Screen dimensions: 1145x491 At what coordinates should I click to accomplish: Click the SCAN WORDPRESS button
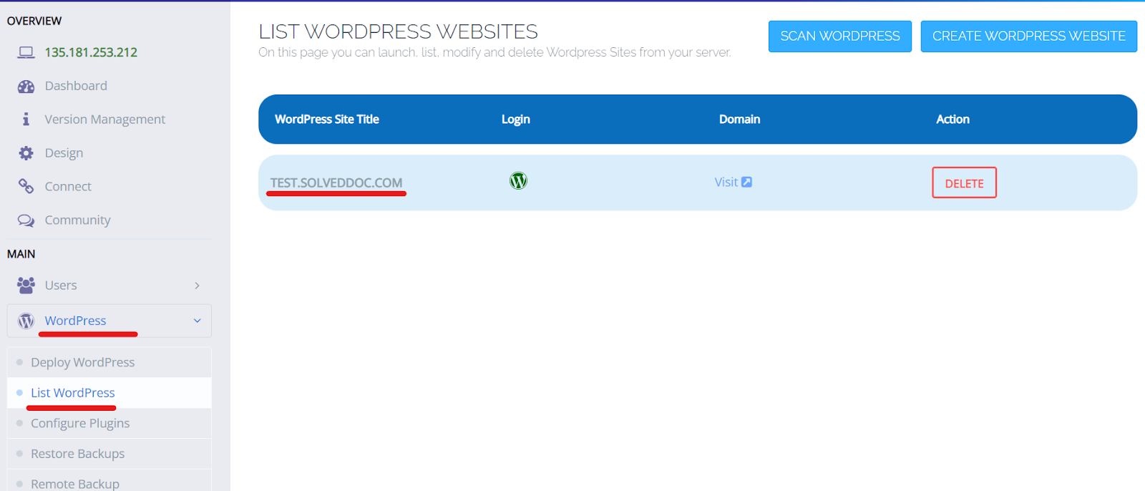tap(840, 37)
